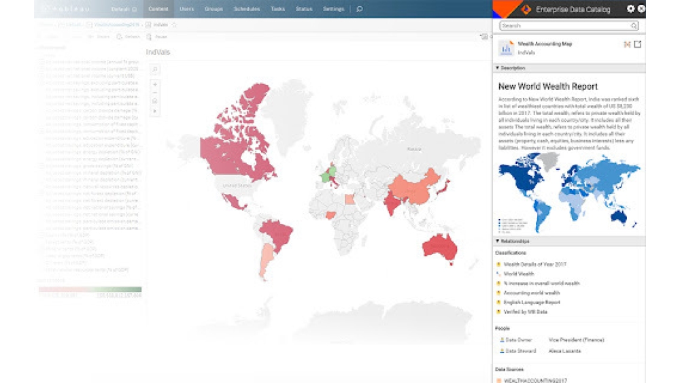Collapse the Relationships section
This screenshot has height=383, width=680.
pyautogui.click(x=498, y=242)
